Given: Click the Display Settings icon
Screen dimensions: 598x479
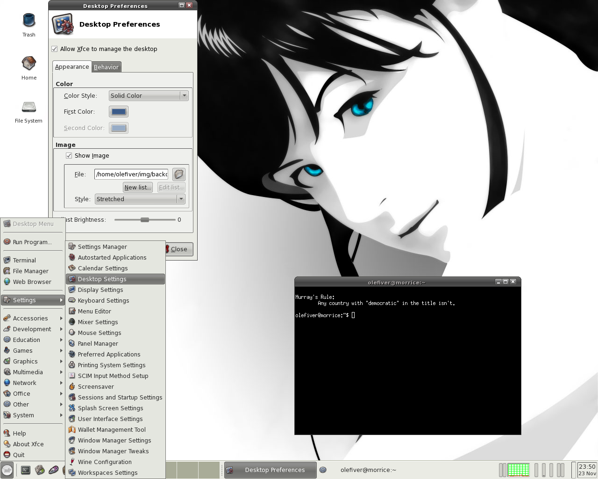Looking at the screenshot, I should pyautogui.click(x=72, y=290).
